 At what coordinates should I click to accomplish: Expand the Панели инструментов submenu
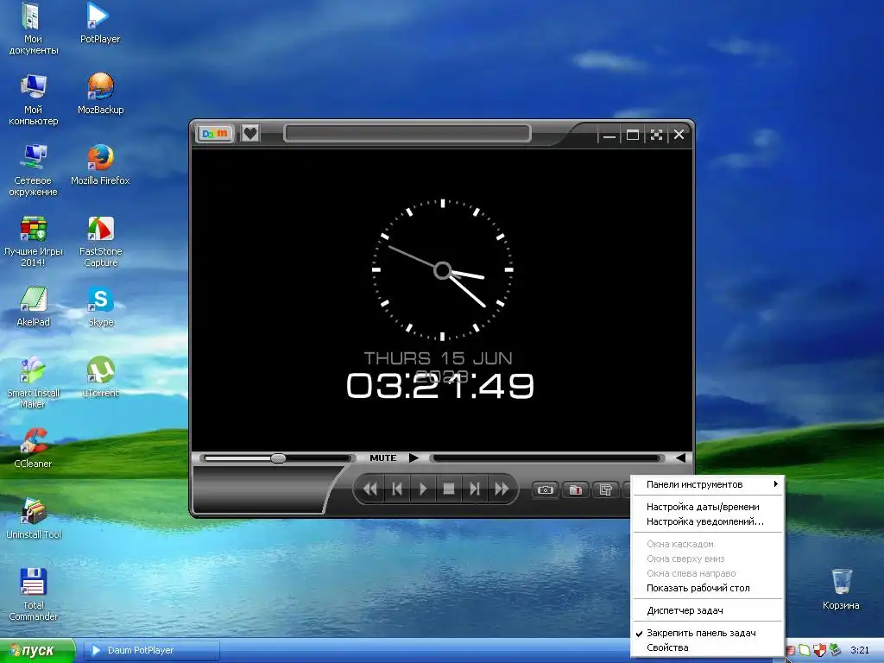click(708, 484)
